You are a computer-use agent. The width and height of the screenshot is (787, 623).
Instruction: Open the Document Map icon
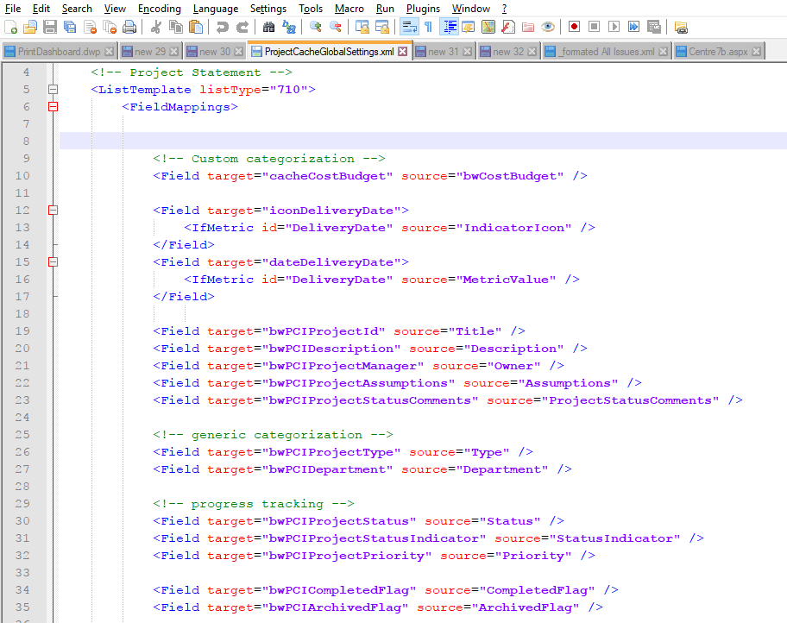click(x=488, y=27)
